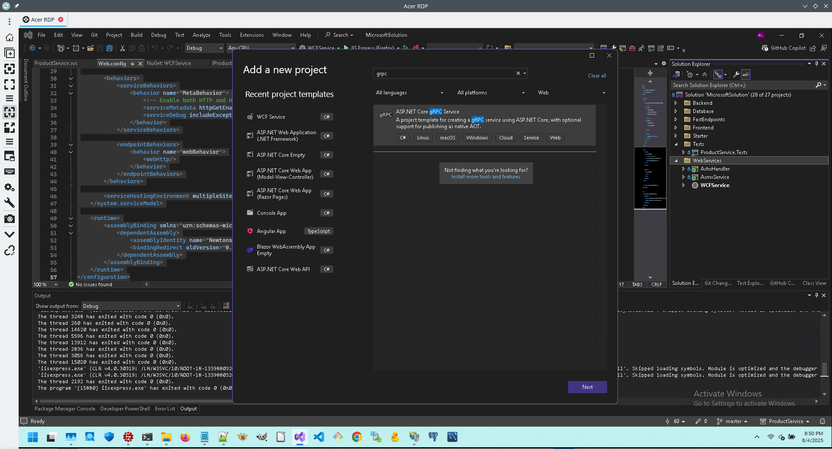Click the Cut scissors icon
This screenshot has height=449, width=832.
(123, 48)
